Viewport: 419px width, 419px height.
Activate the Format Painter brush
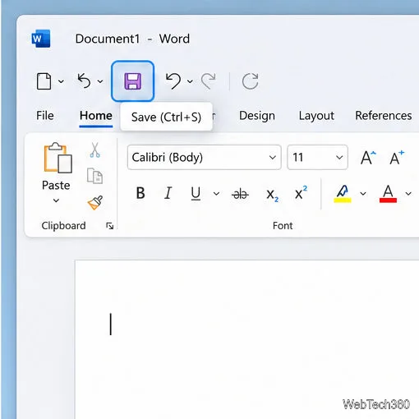pos(95,203)
